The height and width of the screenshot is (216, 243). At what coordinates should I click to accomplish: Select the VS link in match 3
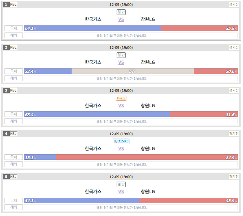tap(121, 106)
